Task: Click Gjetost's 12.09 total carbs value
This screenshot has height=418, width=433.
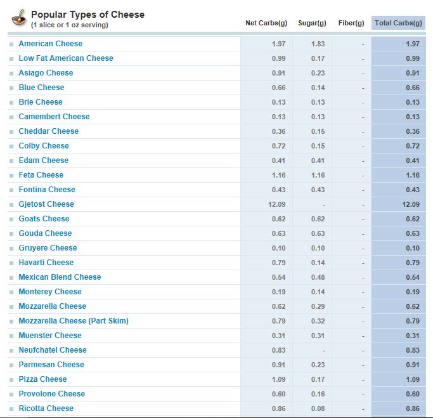Action: click(411, 204)
